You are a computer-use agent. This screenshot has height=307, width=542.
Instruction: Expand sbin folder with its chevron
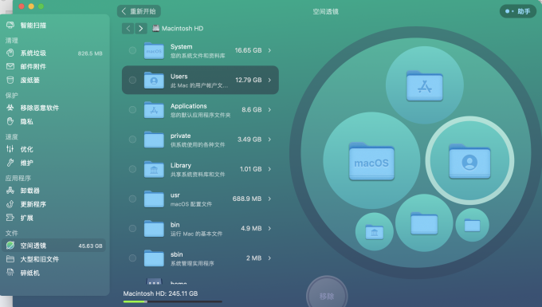(269, 258)
